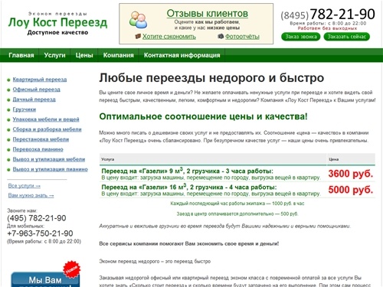Viewport: 383px width, 287px height.
Task: Go to Главная menu item
Action: click(x=21, y=55)
